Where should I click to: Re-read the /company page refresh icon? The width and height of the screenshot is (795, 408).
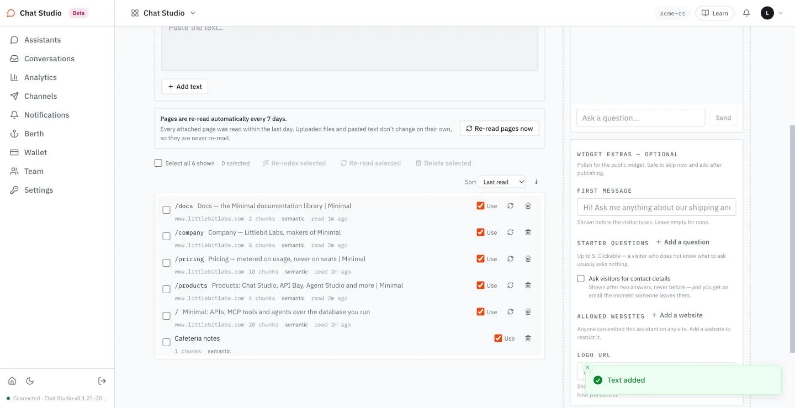(x=511, y=232)
